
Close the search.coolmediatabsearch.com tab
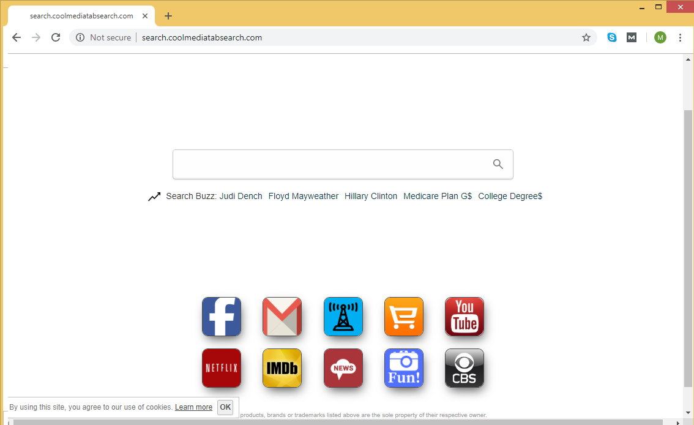pos(144,16)
